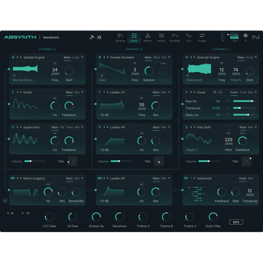Select next module type for Double Oscillator
This screenshot has height=263, width=263.
point(107,58)
